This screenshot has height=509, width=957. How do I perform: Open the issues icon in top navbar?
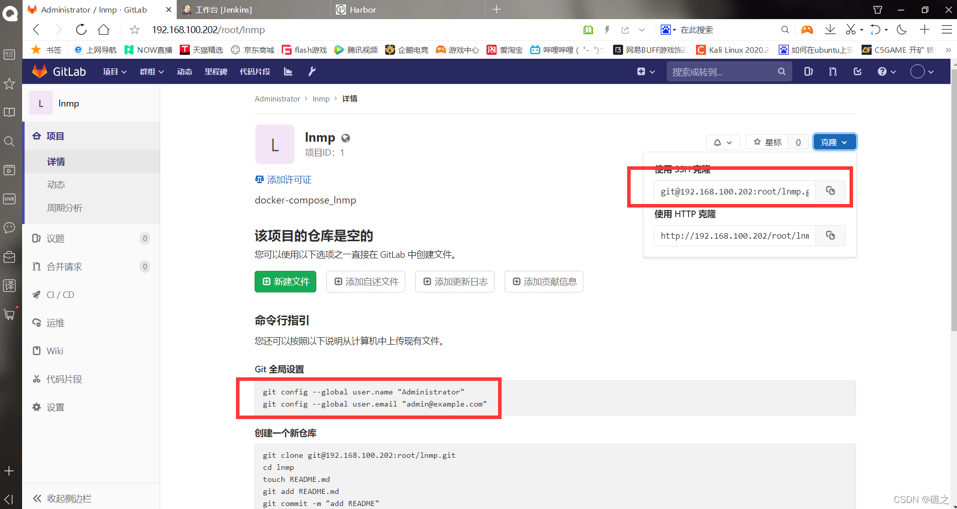808,71
